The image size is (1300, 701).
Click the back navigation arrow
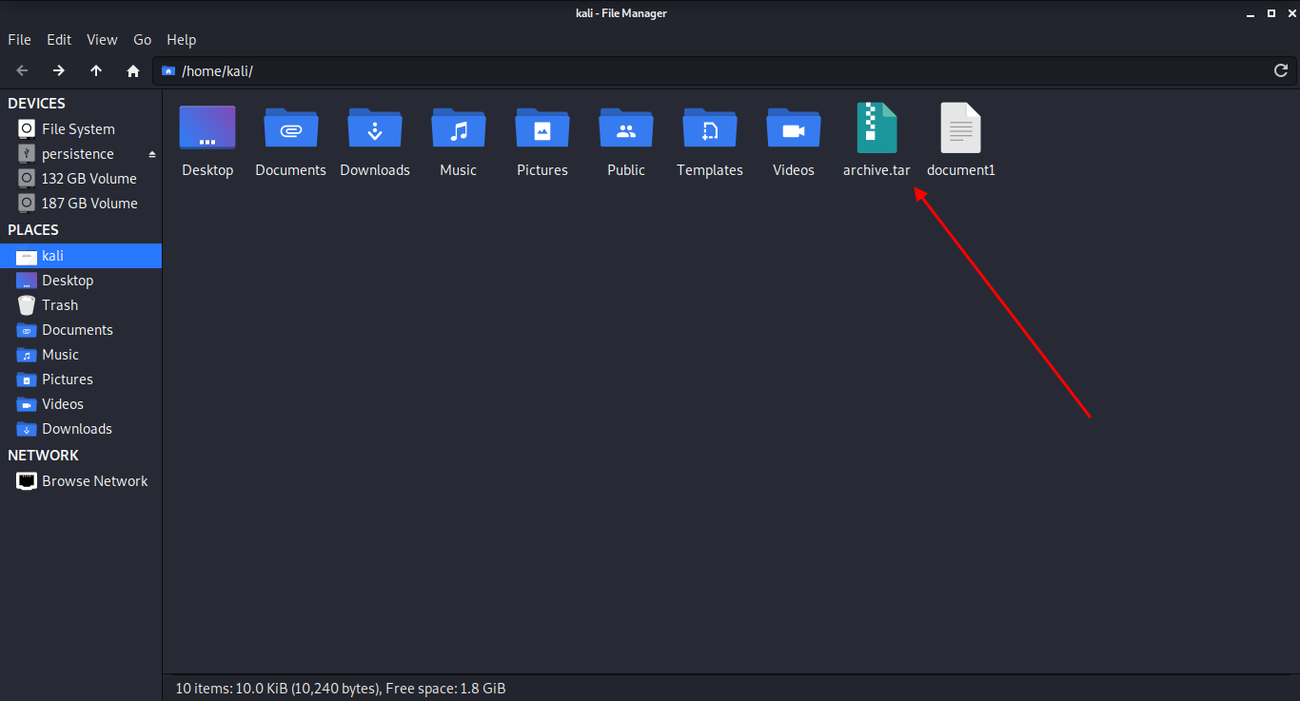[x=22, y=70]
